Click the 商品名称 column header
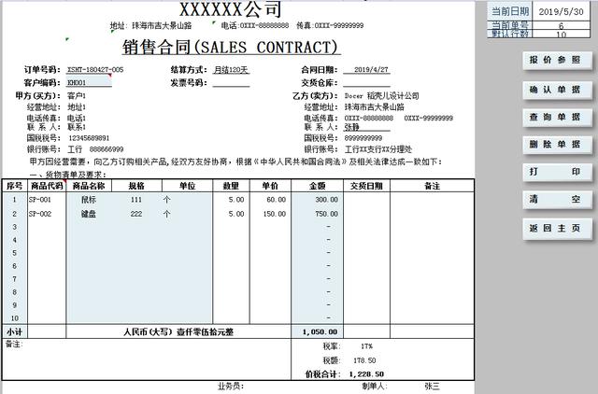The width and height of the screenshot is (598, 394). pyautogui.click(x=89, y=186)
